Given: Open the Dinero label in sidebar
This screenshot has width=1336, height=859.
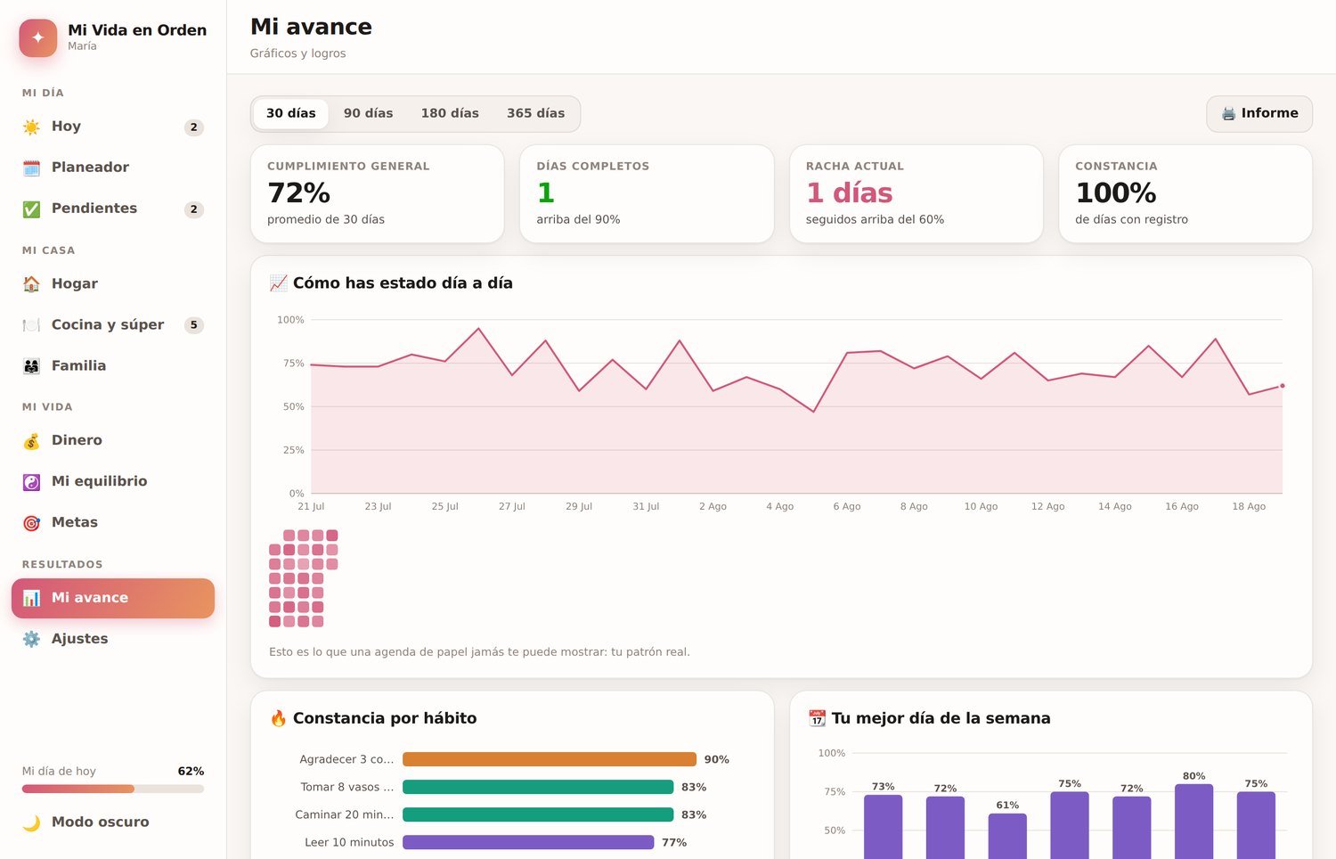Looking at the screenshot, I should (77, 440).
